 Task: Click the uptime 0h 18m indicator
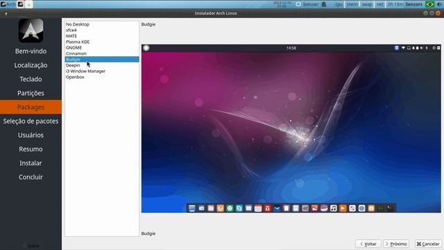(x=395, y=4)
